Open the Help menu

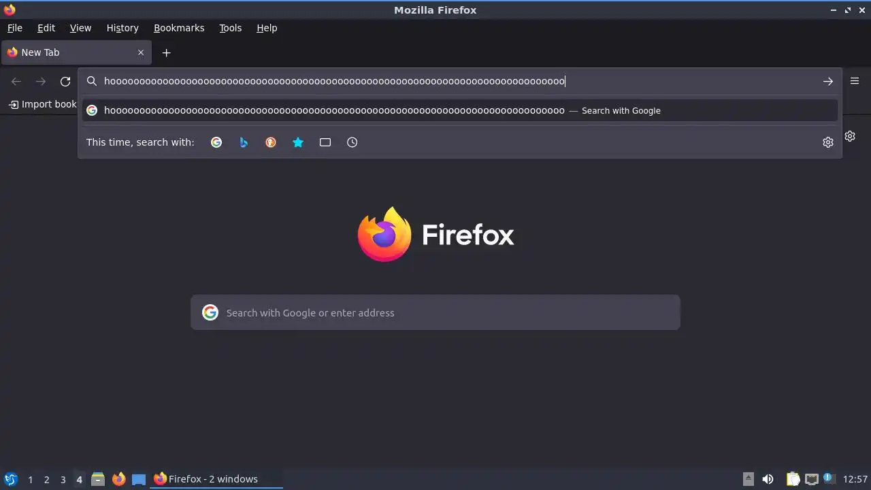pyautogui.click(x=267, y=28)
